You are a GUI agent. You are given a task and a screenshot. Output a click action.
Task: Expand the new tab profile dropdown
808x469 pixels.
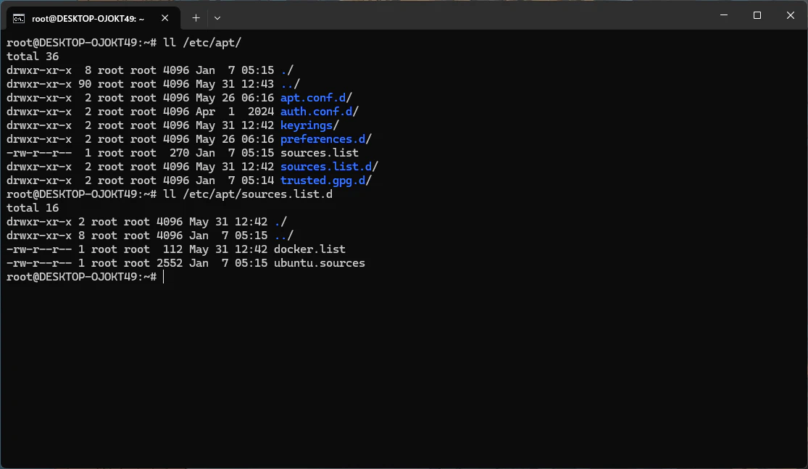(217, 18)
